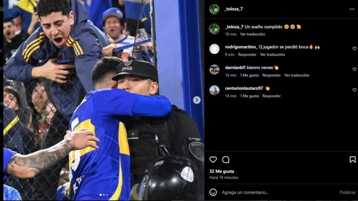Open _toloza_7 username in header
The height and width of the screenshot is (201, 358).
(234, 9)
